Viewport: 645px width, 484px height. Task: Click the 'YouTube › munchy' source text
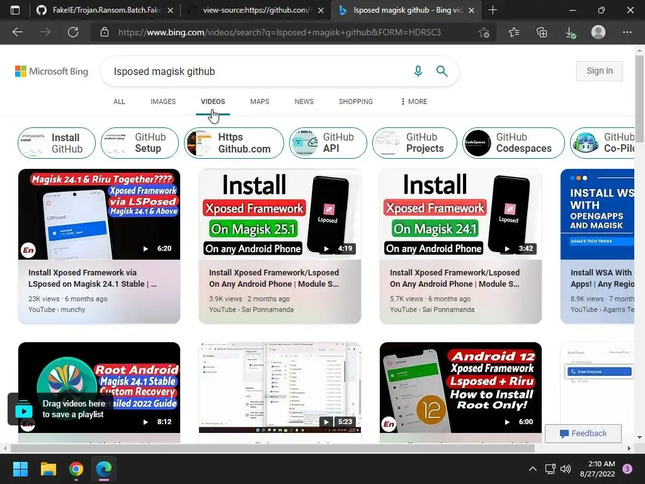point(57,309)
